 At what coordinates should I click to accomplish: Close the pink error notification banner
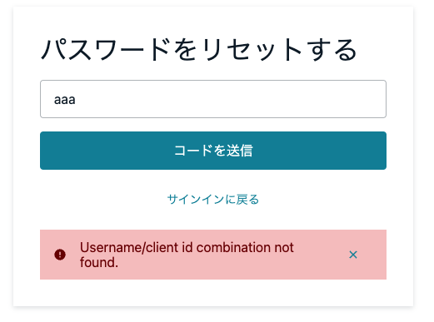point(353,255)
